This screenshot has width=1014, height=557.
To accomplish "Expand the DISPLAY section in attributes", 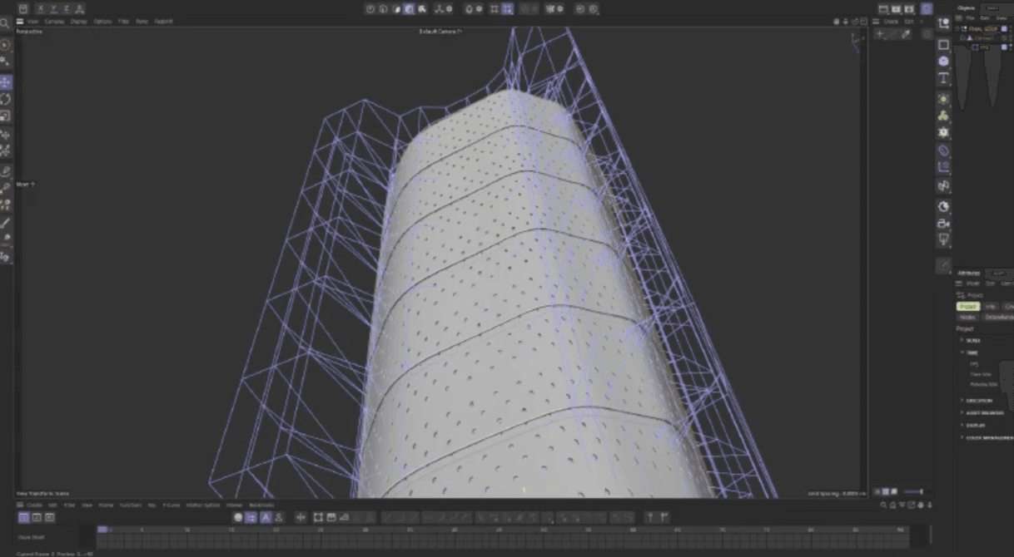I will coord(974,424).
